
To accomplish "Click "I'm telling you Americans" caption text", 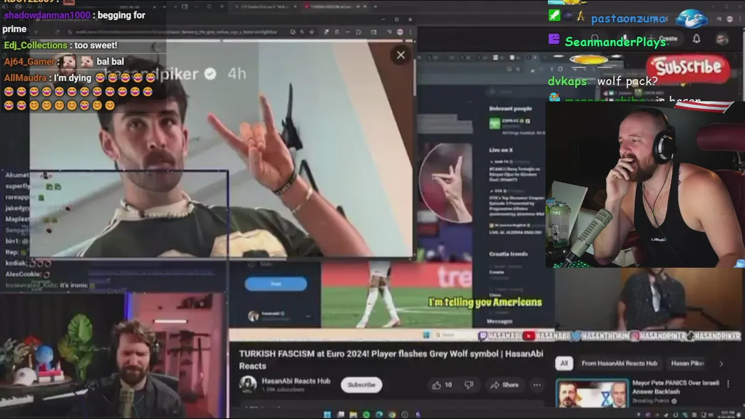I will tap(485, 302).
